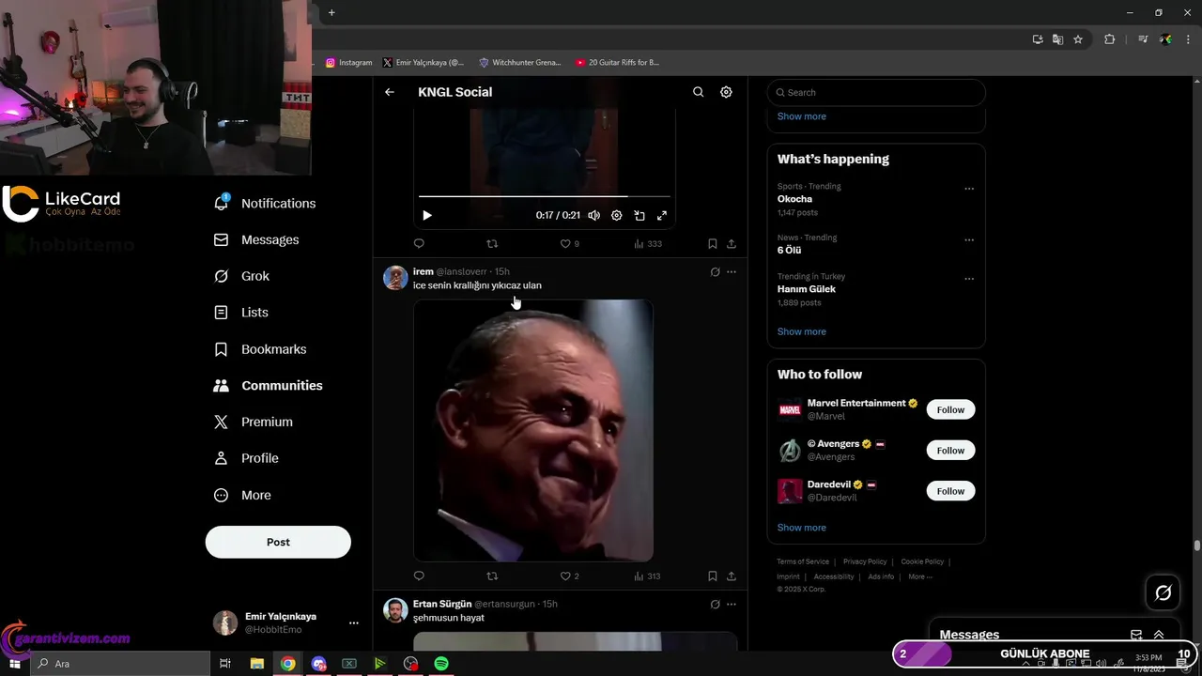
Task: Open Bookmarks in the sidebar
Action: (x=260, y=349)
